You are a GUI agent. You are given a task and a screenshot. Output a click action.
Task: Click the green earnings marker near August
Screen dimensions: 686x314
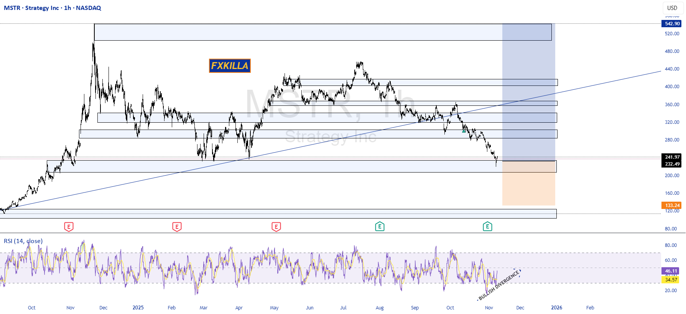point(380,227)
